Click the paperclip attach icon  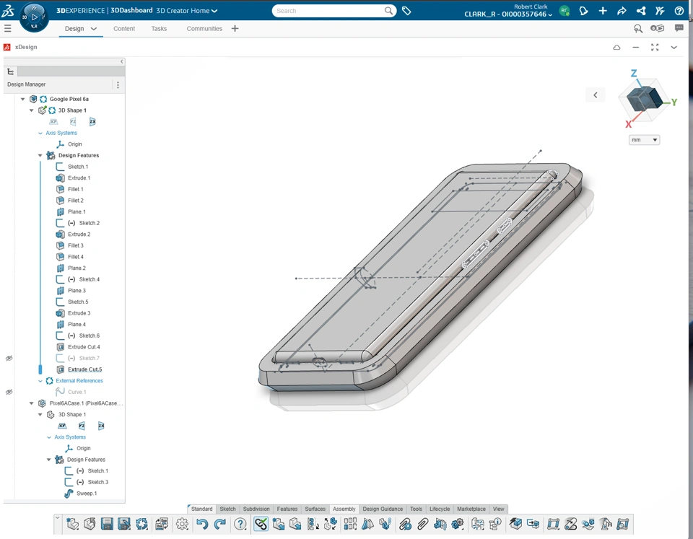(423, 524)
